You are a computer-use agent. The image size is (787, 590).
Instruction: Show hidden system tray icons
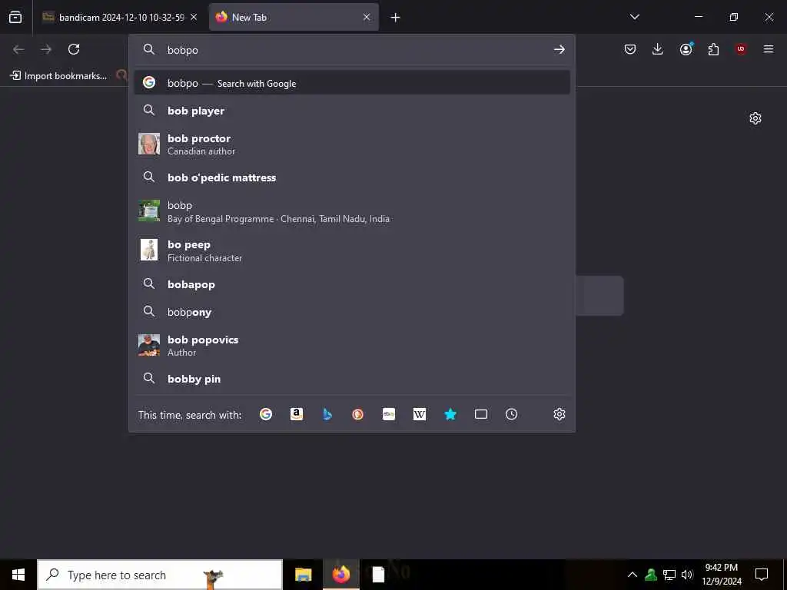tap(633, 575)
